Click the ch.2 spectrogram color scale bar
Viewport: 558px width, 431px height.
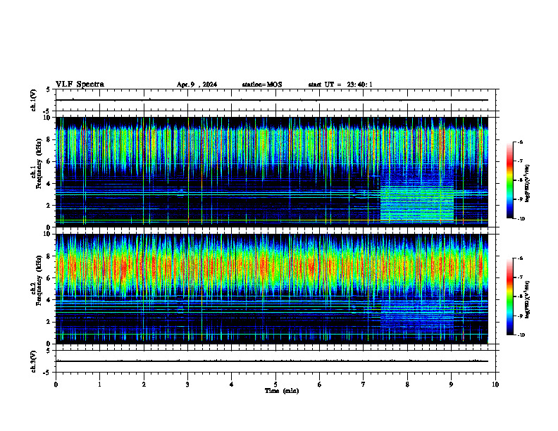509,296
